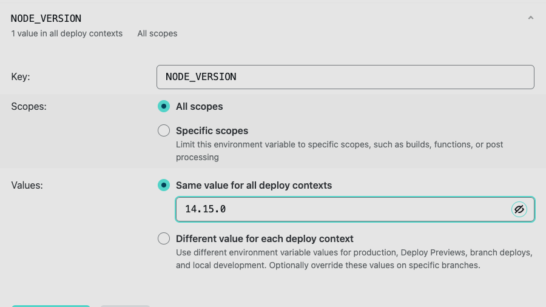Choose the Specific scopes radio button
Image resolution: width=546 pixels, height=307 pixels.
pyautogui.click(x=164, y=130)
